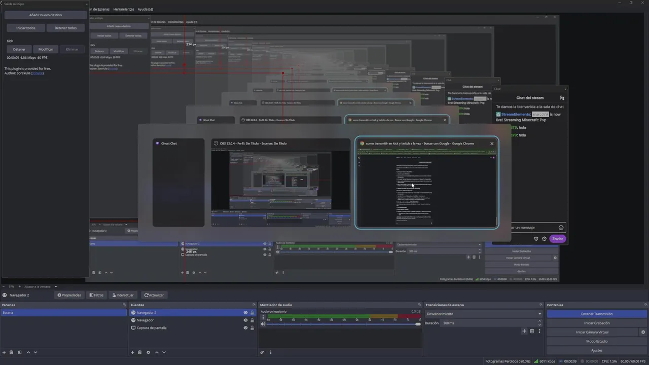Image resolution: width=649 pixels, height=365 pixels.
Task: Move scene down arrow in Escenas panel
Action: click(x=35, y=352)
